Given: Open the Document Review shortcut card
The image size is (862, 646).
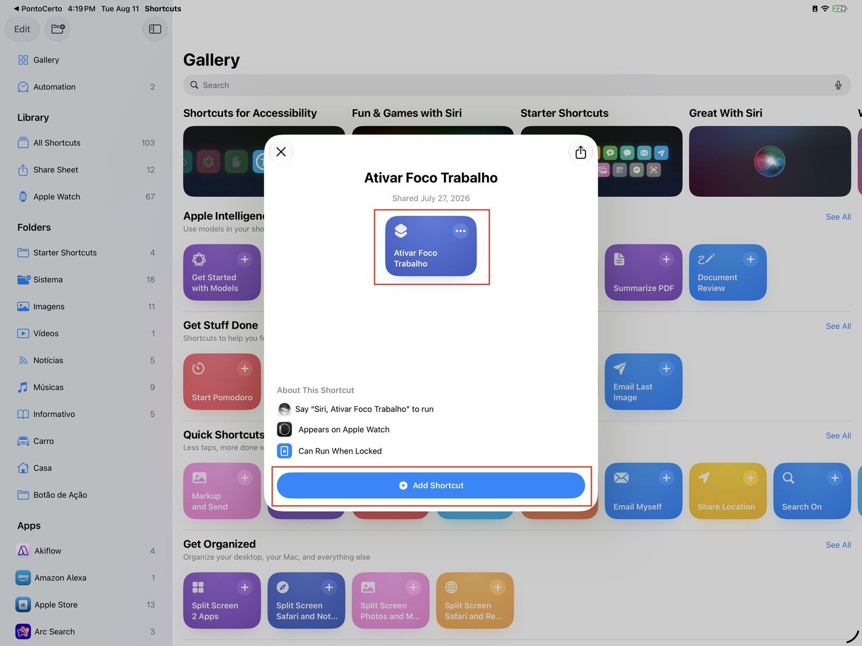Looking at the screenshot, I should [x=728, y=273].
